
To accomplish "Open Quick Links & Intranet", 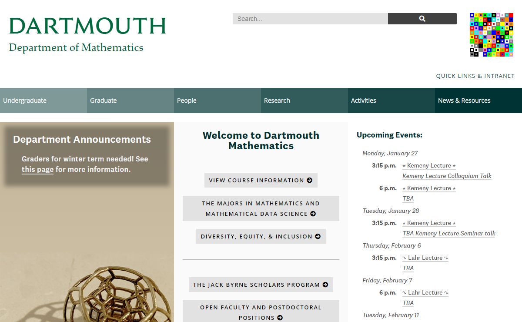I will click(x=475, y=76).
